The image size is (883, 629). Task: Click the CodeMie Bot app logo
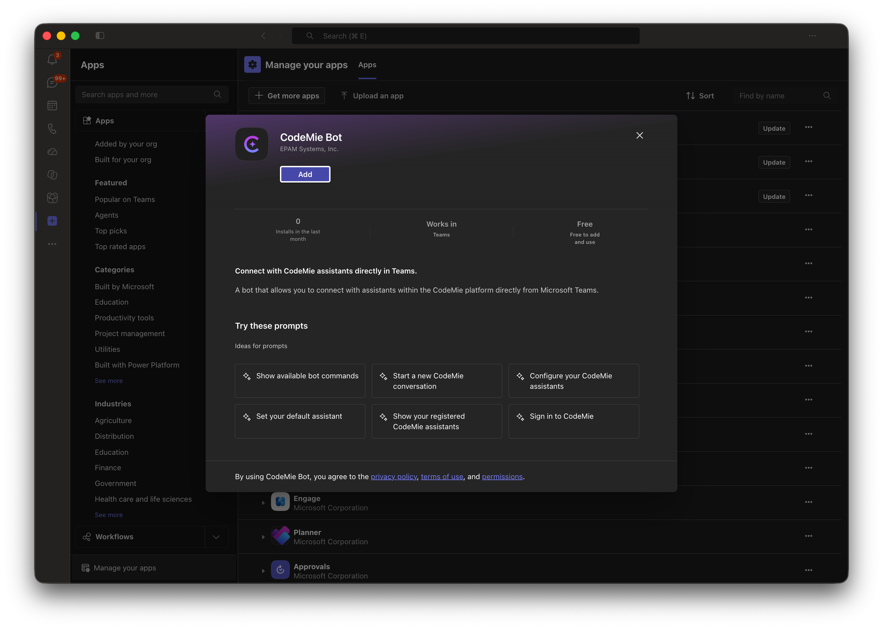(252, 144)
